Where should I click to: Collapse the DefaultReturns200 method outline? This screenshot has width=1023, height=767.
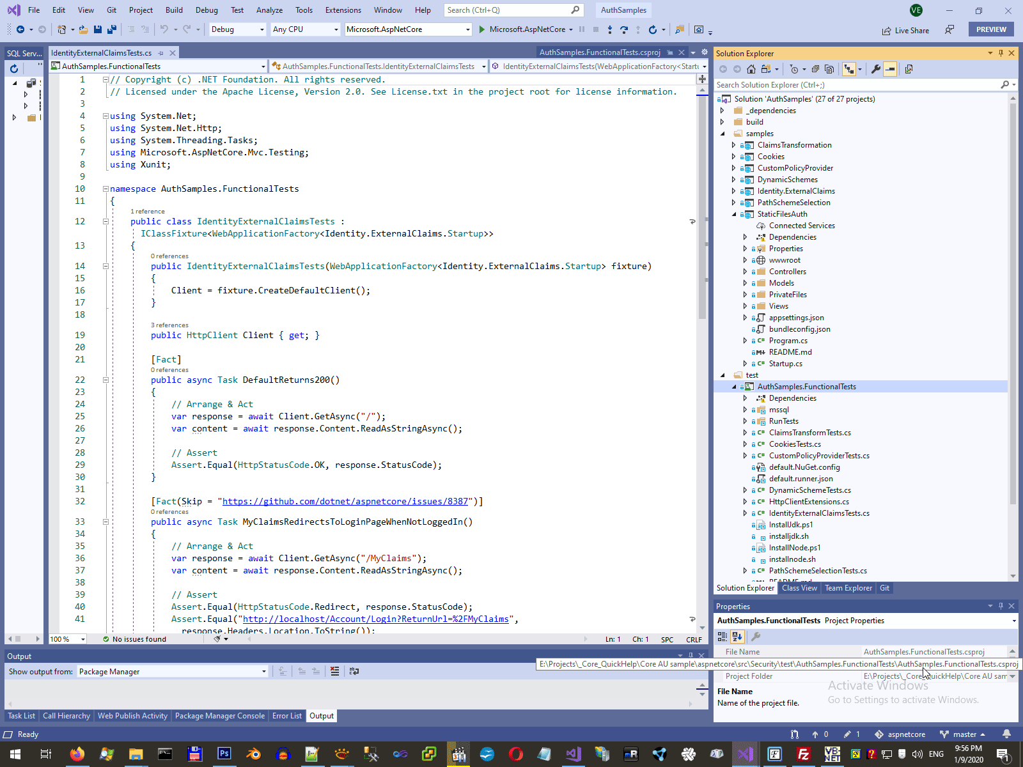pyautogui.click(x=106, y=380)
